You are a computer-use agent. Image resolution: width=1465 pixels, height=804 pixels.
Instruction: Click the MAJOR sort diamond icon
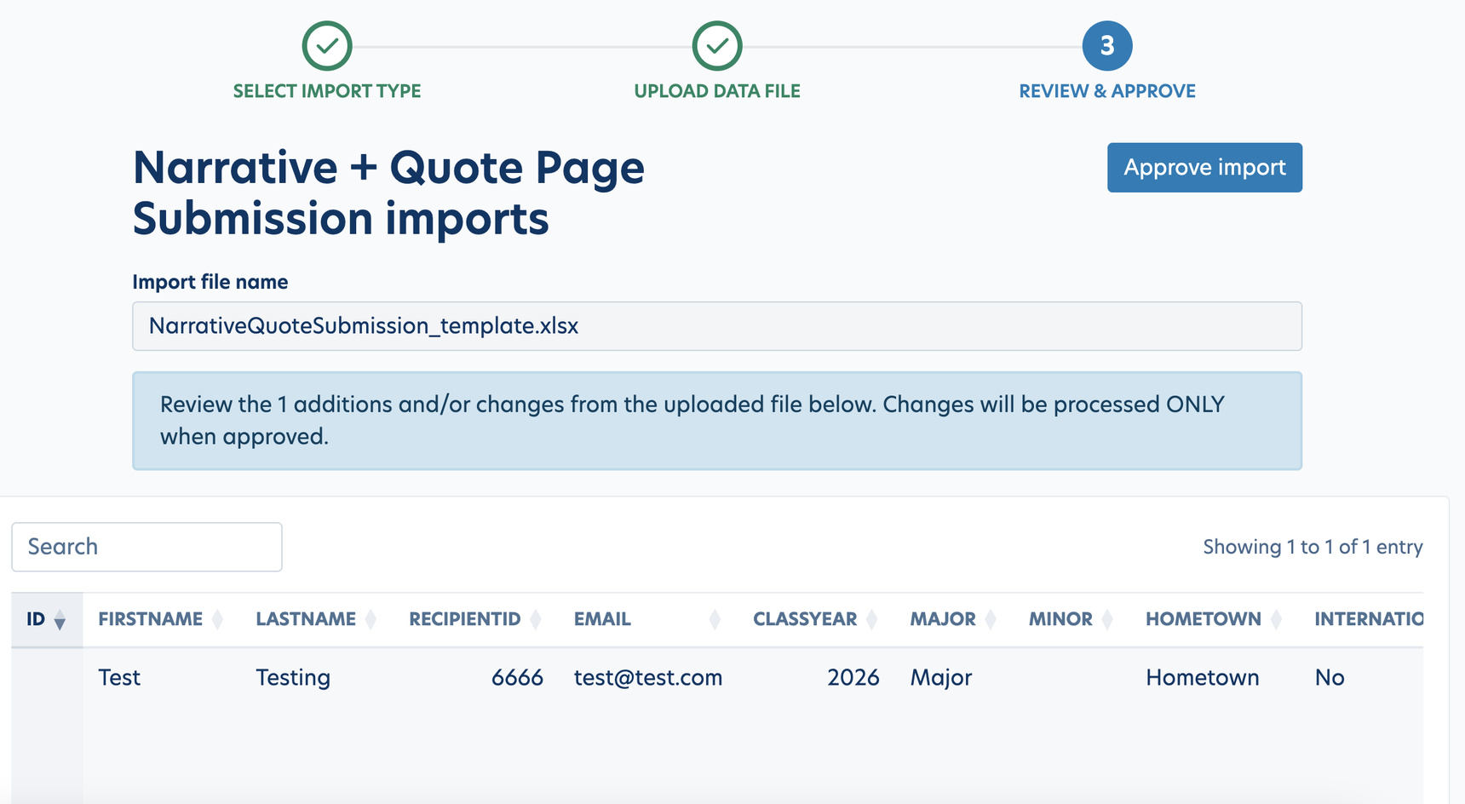pos(991,620)
